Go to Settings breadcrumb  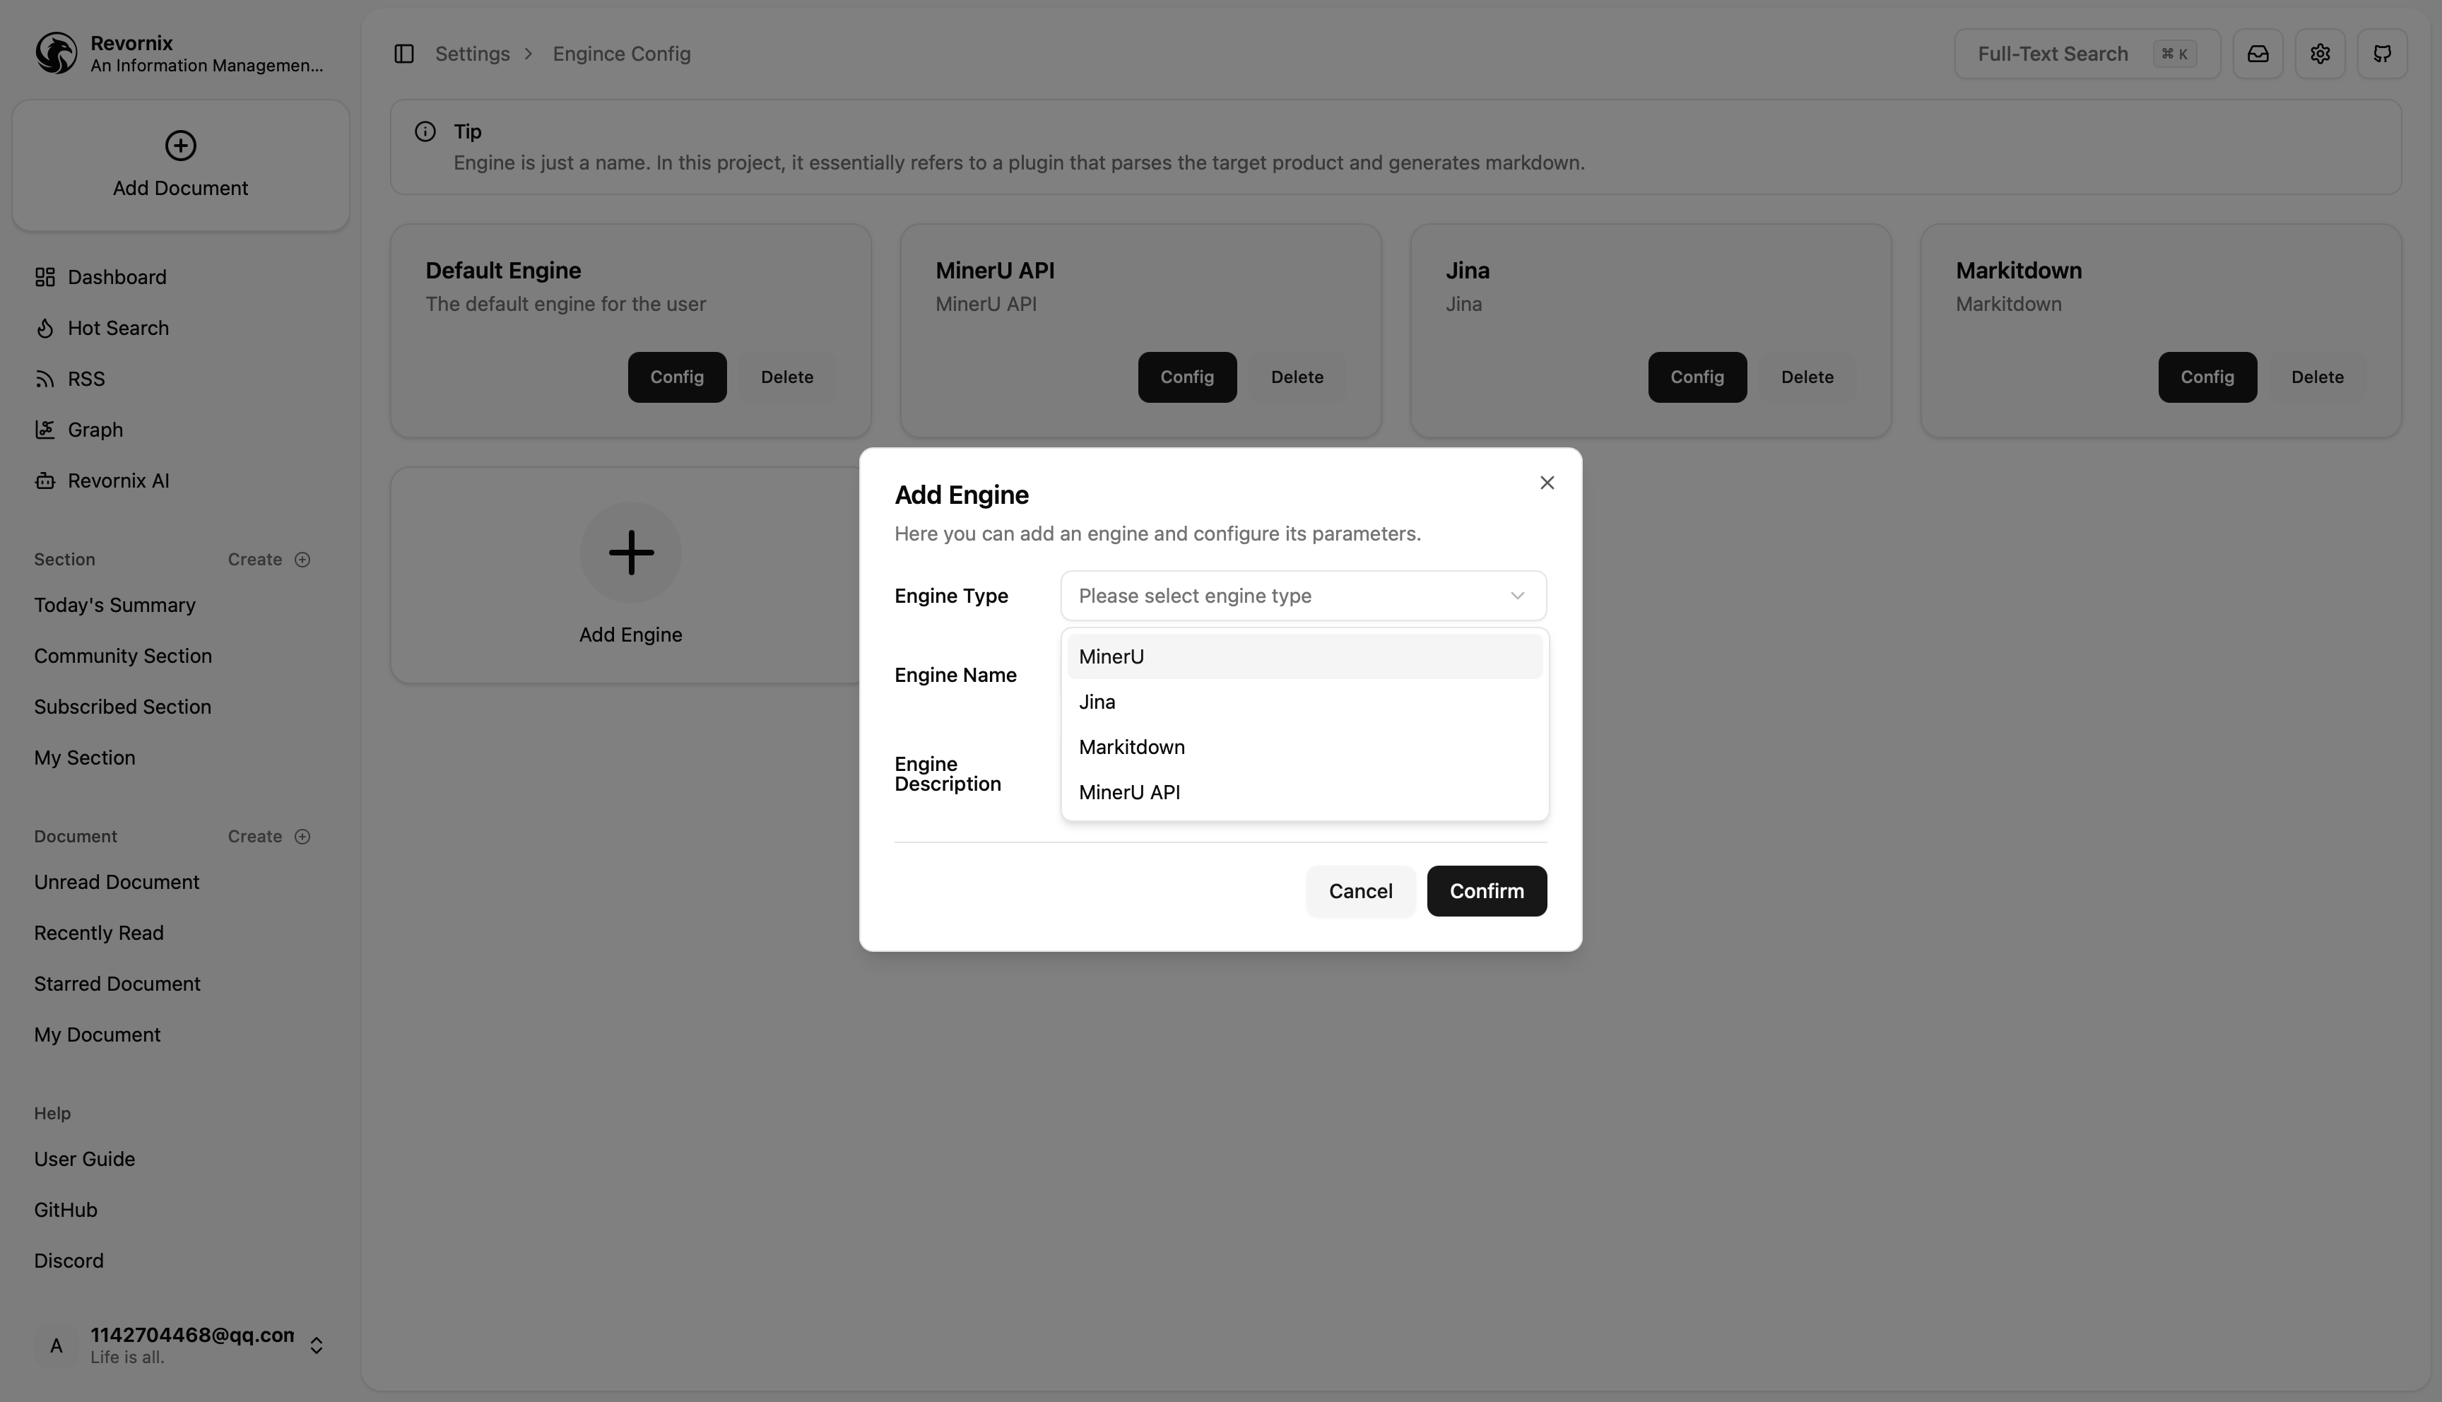(471, 54)
